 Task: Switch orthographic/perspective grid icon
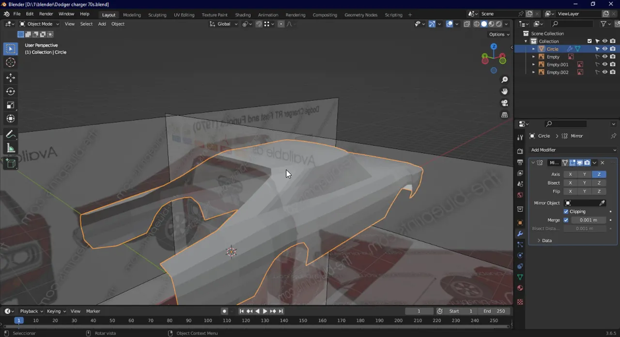(x=505, y=115)
